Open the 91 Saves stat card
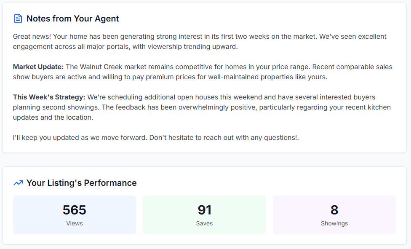This screenshot has width=411, height=249. [205, 215]
